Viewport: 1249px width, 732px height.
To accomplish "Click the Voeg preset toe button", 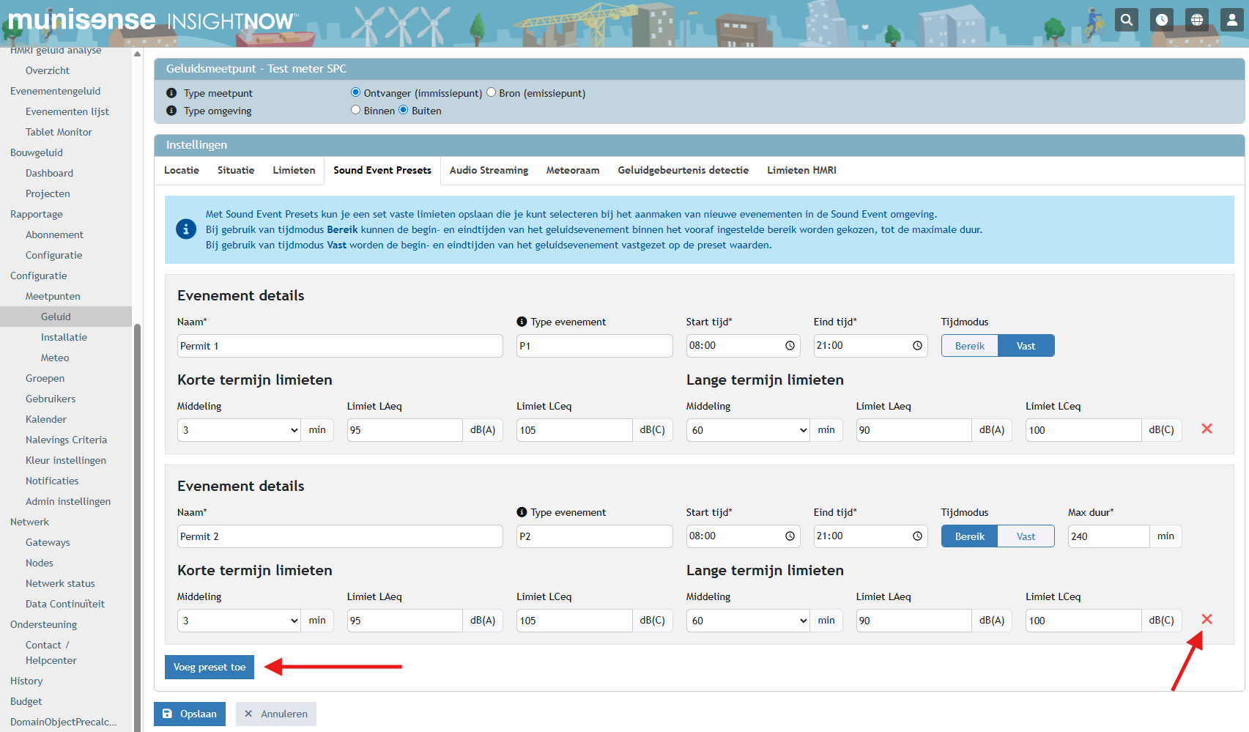I will 210,667.
